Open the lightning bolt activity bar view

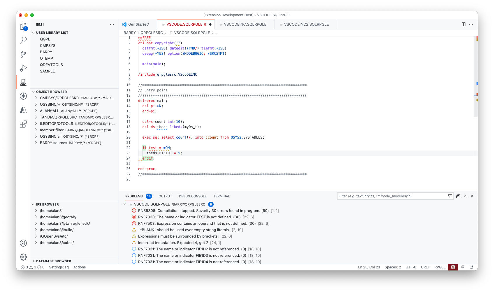(x=23, y=96)
